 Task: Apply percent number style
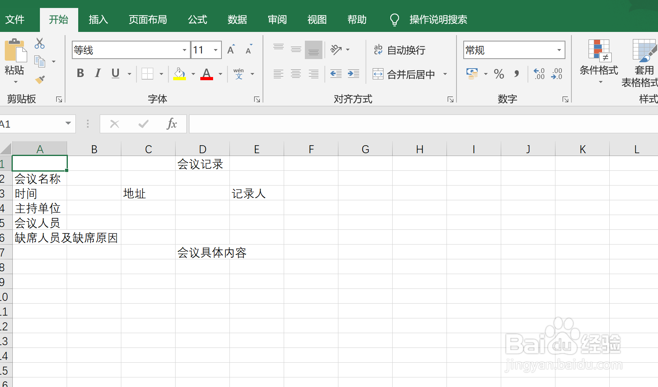click(x=499, y=74)
